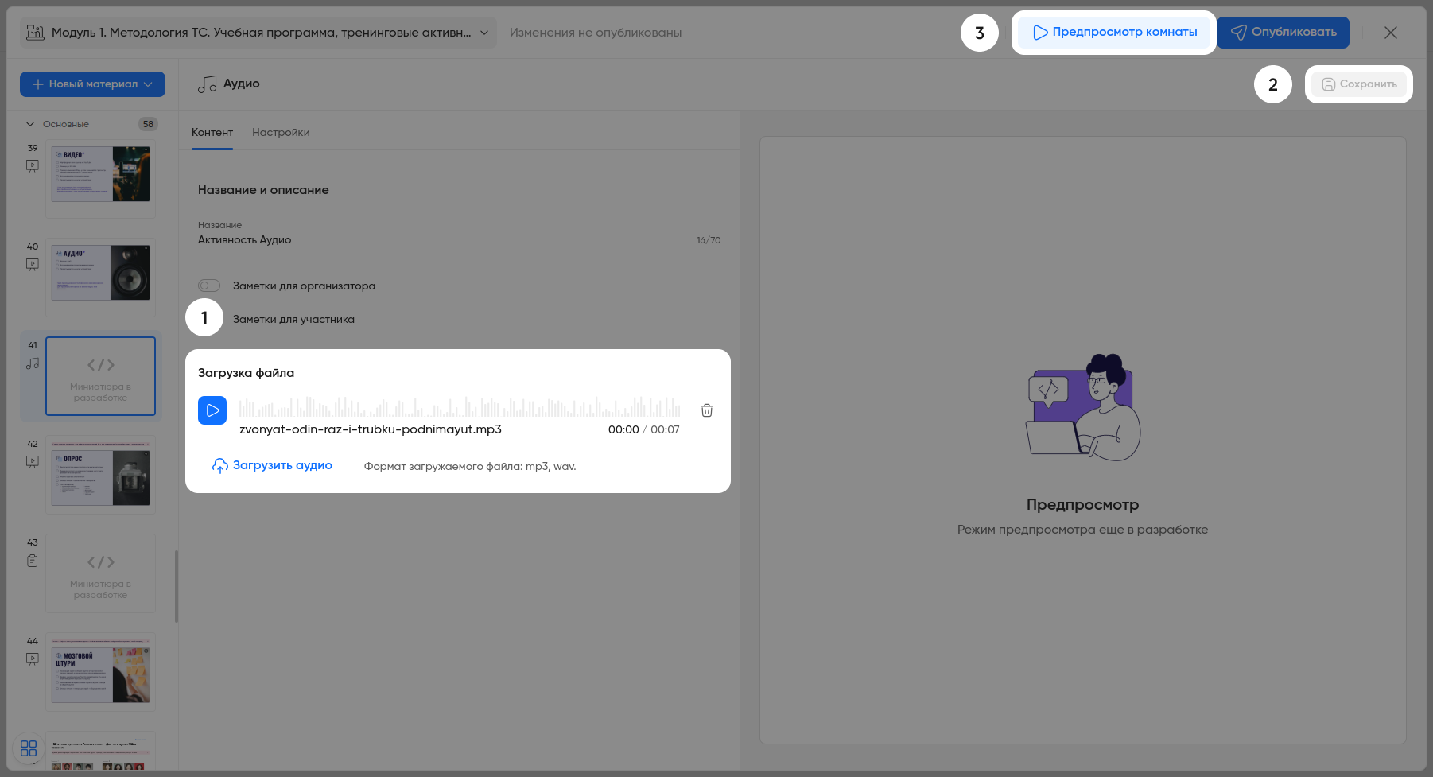Toggle Заметки для организатора switch

coord(209,286)
